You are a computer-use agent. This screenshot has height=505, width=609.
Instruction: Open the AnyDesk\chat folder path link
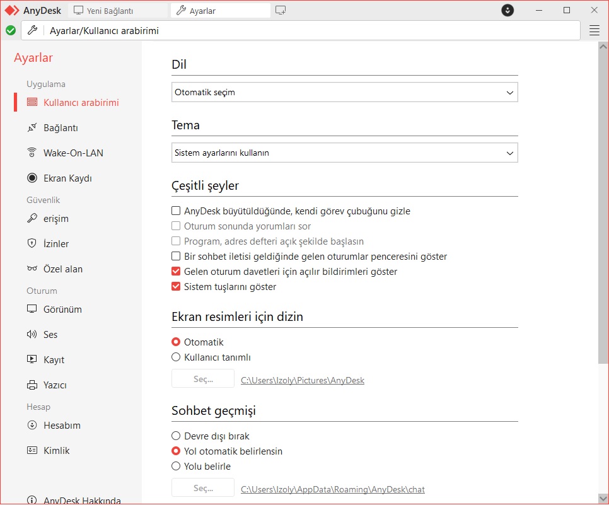[333, 489]
